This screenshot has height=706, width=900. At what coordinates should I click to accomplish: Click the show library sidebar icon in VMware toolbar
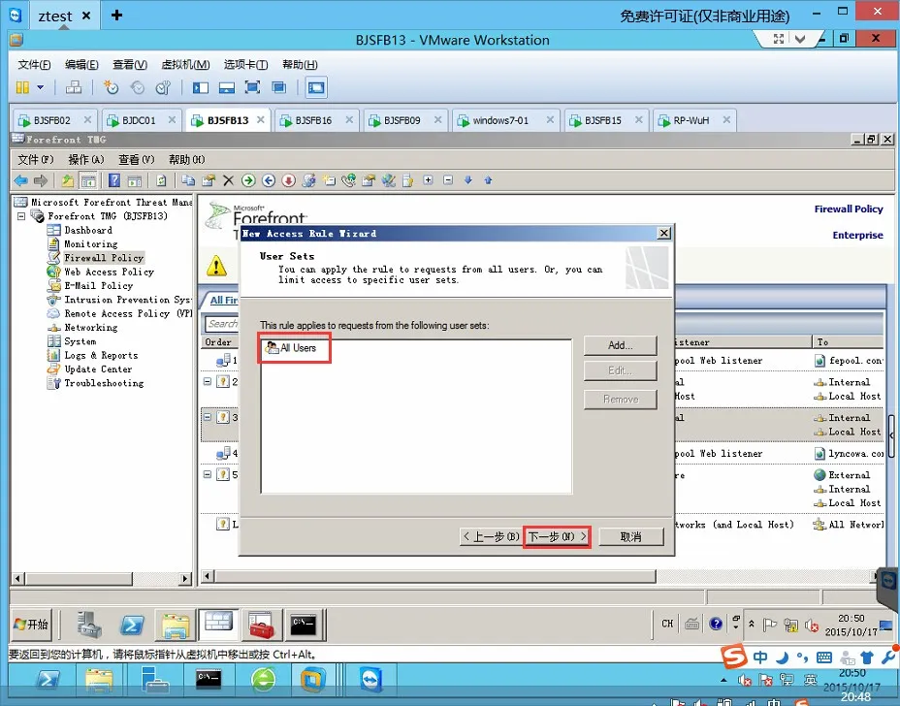tap(201, 88)
